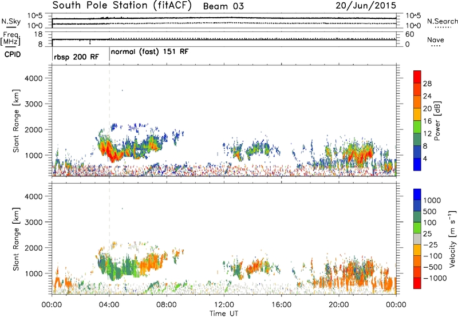The image size is (458, 317).
Task: Click the "Freq. [MHz]" axis label
Action: [10, 38]
